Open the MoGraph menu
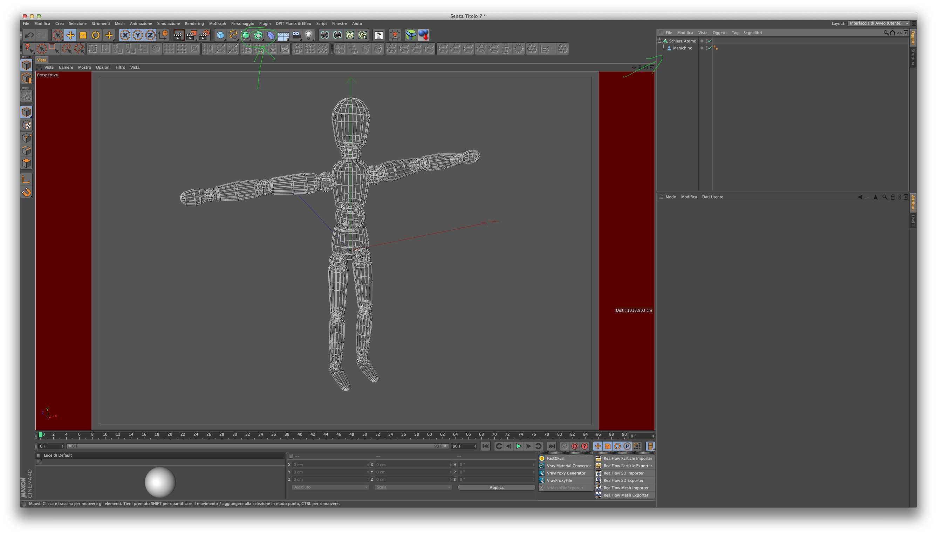Screen dimensions: 937x535 tap(217, 23)
